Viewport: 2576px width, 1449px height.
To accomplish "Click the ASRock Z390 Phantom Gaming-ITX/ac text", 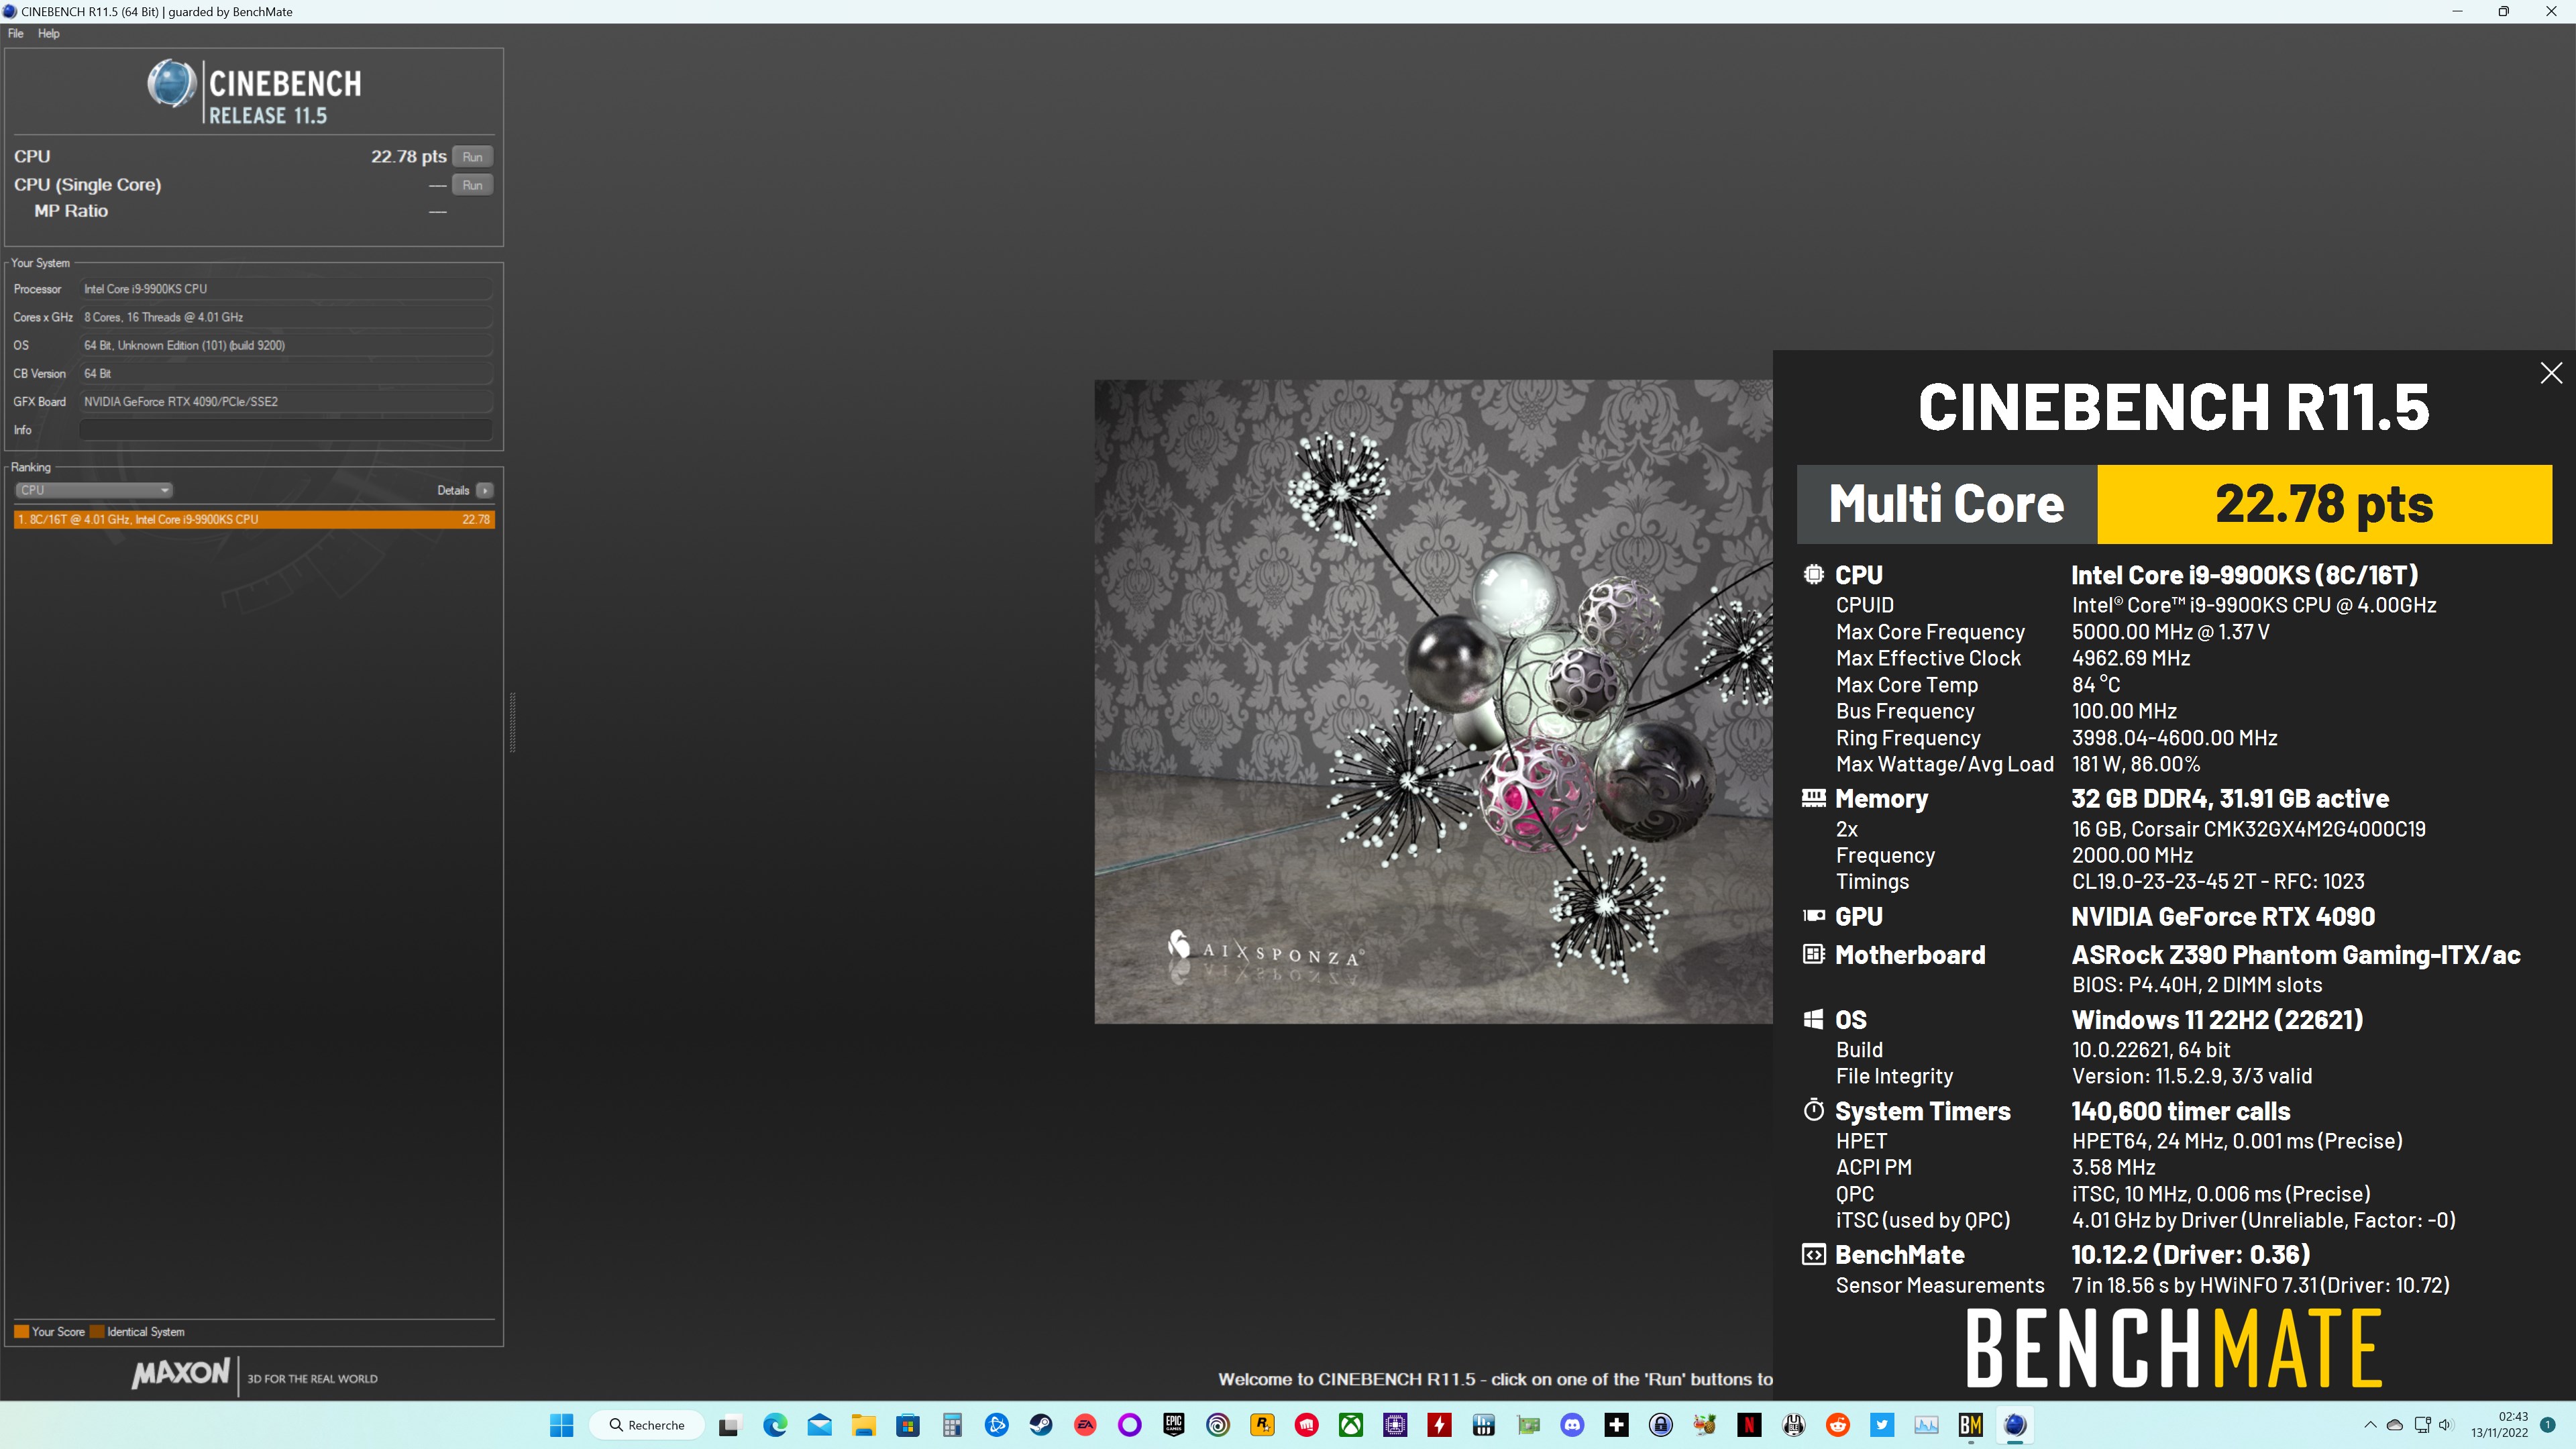I will (2295, 955).
